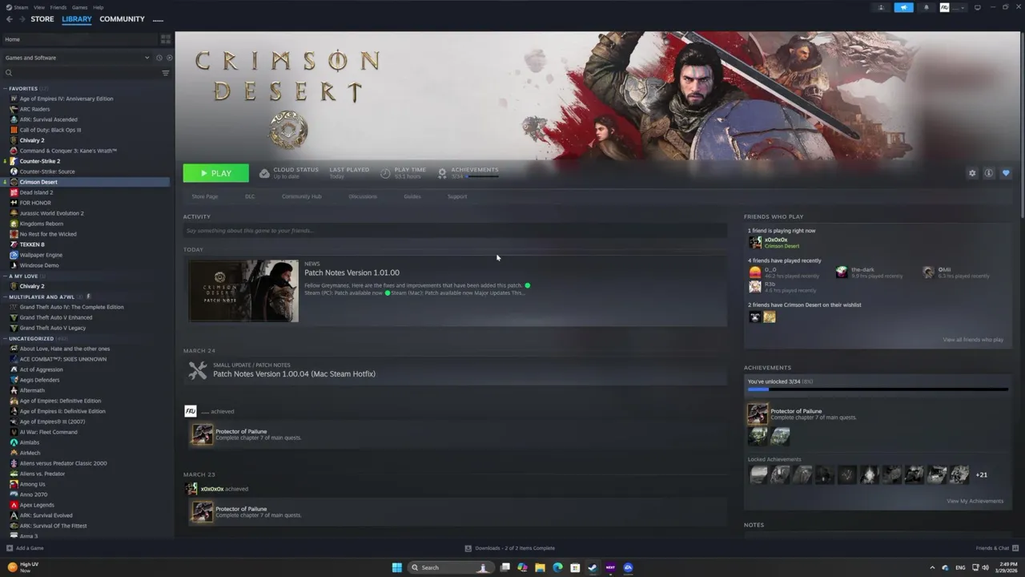The image size is (1025, 577).
Task: Select TEKKEN 8 in the library list
Action: tap(32, 244)
